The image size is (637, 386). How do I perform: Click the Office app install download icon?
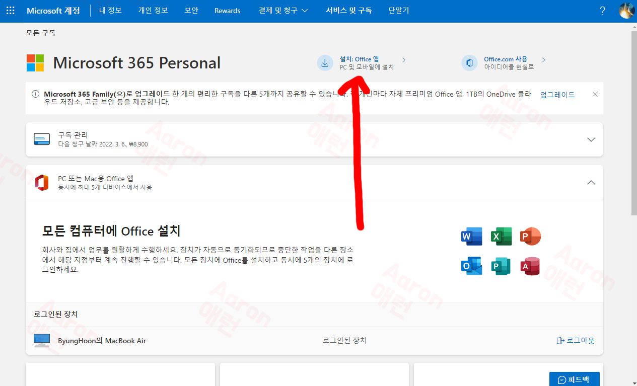(325, 63)
